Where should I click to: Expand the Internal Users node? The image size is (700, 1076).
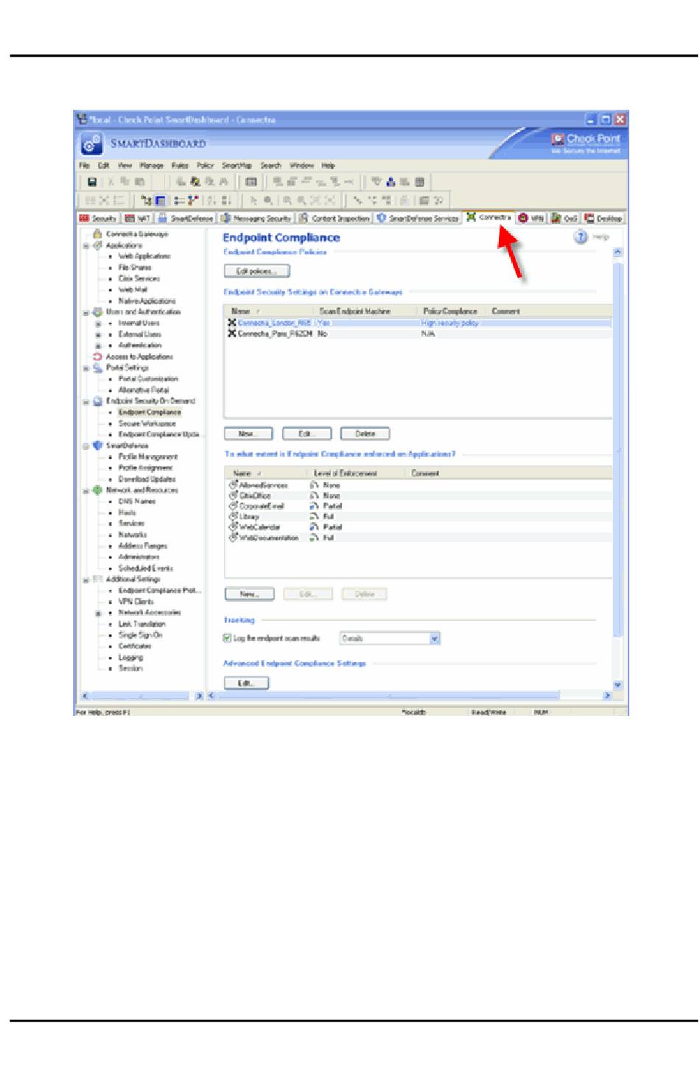(x=98, y=323)
